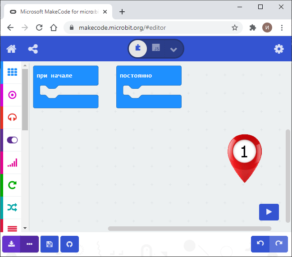Click the workspace vertical scrollbar

288,176
